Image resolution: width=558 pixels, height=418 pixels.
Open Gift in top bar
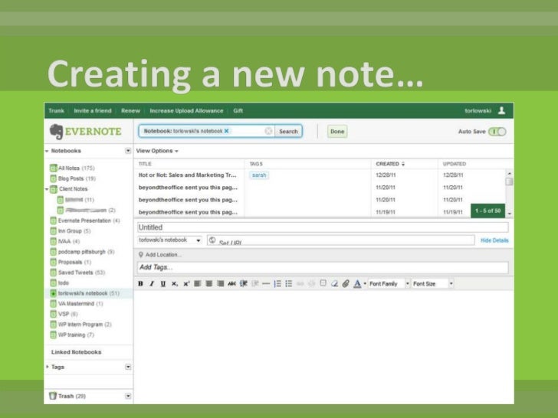coord(238,110)
